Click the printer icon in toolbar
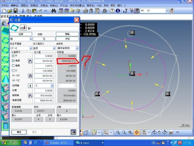194x146 pixels. click(x=85, y=11)
